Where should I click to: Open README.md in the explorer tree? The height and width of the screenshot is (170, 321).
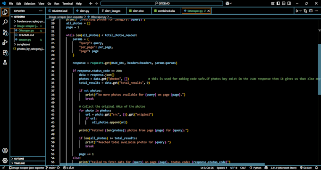(x=27, y=35)
